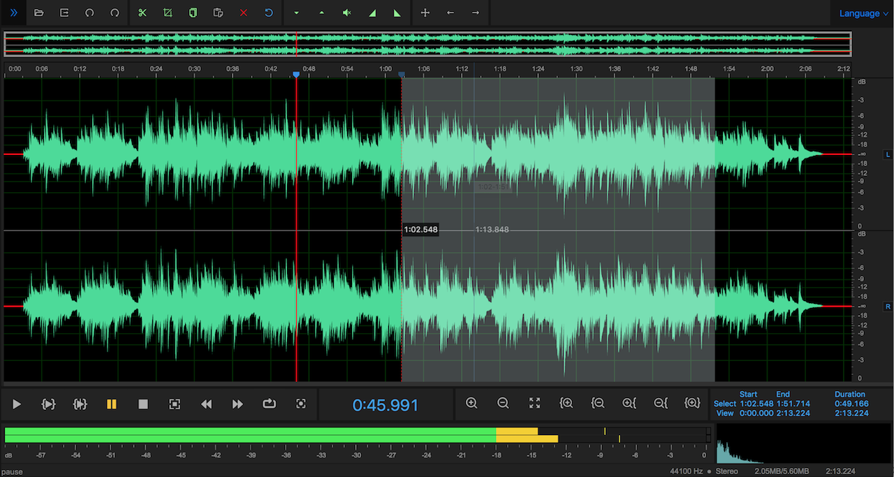Screen dimensions: 894x477
Task: Zoom out of waveform
Action: point(503,403)
